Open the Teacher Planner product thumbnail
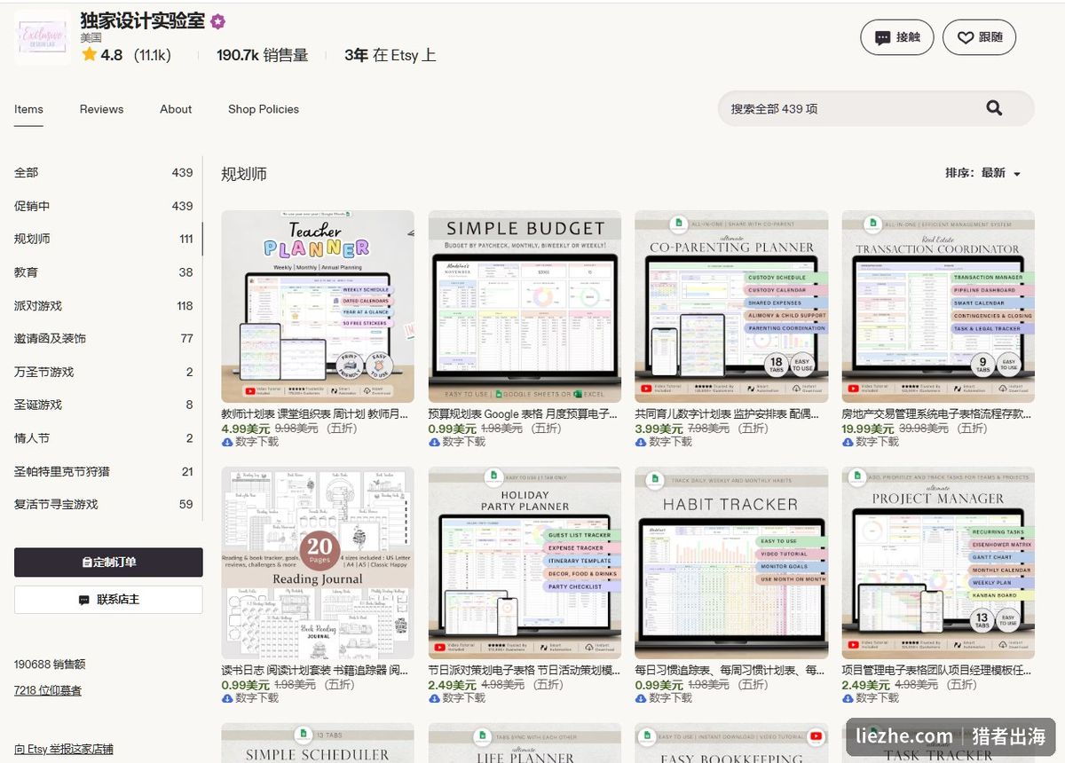This screenshot has width=1065, height=763. click(x=318, y=306)
